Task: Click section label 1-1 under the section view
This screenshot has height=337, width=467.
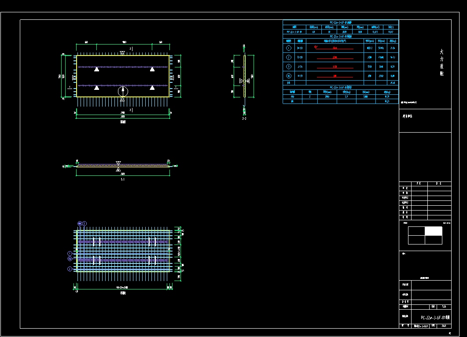Action: [123, 179]
